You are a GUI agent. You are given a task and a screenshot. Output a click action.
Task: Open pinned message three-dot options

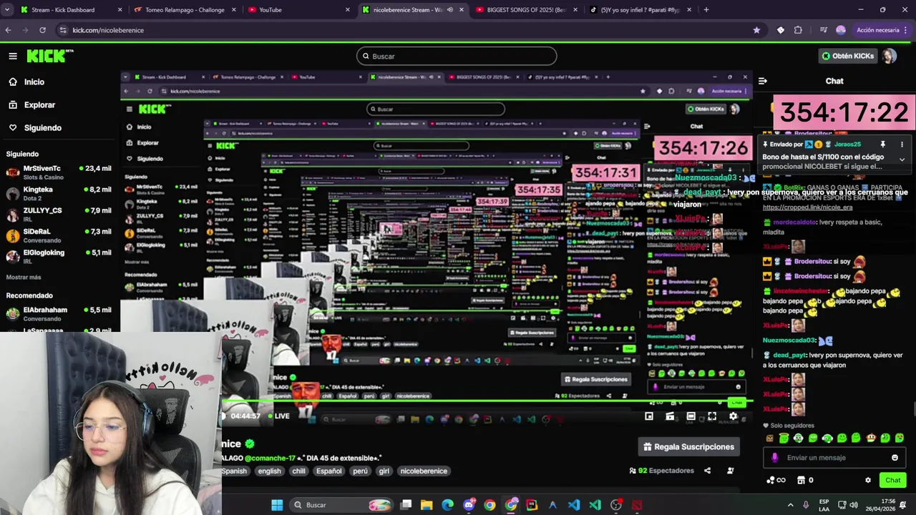pyautogui.click(x=902, y=144)
